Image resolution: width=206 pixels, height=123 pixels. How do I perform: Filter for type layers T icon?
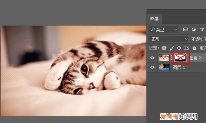[202, 29]
